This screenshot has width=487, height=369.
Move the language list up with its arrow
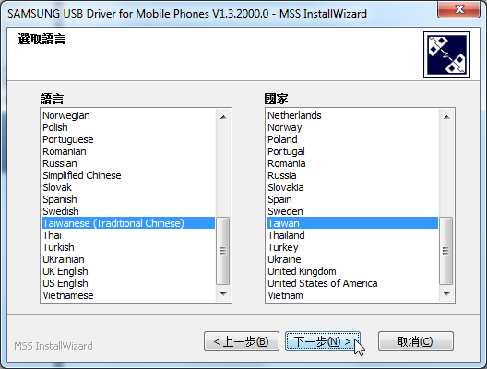[x=223, y=117]
